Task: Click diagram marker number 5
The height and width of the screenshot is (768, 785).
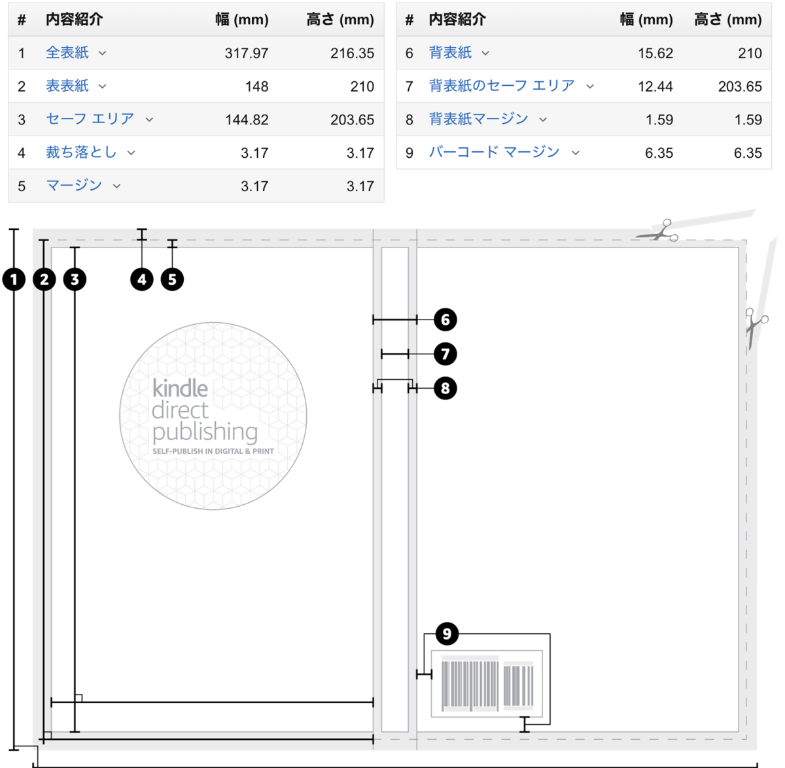Action: [x=172, y=280]
